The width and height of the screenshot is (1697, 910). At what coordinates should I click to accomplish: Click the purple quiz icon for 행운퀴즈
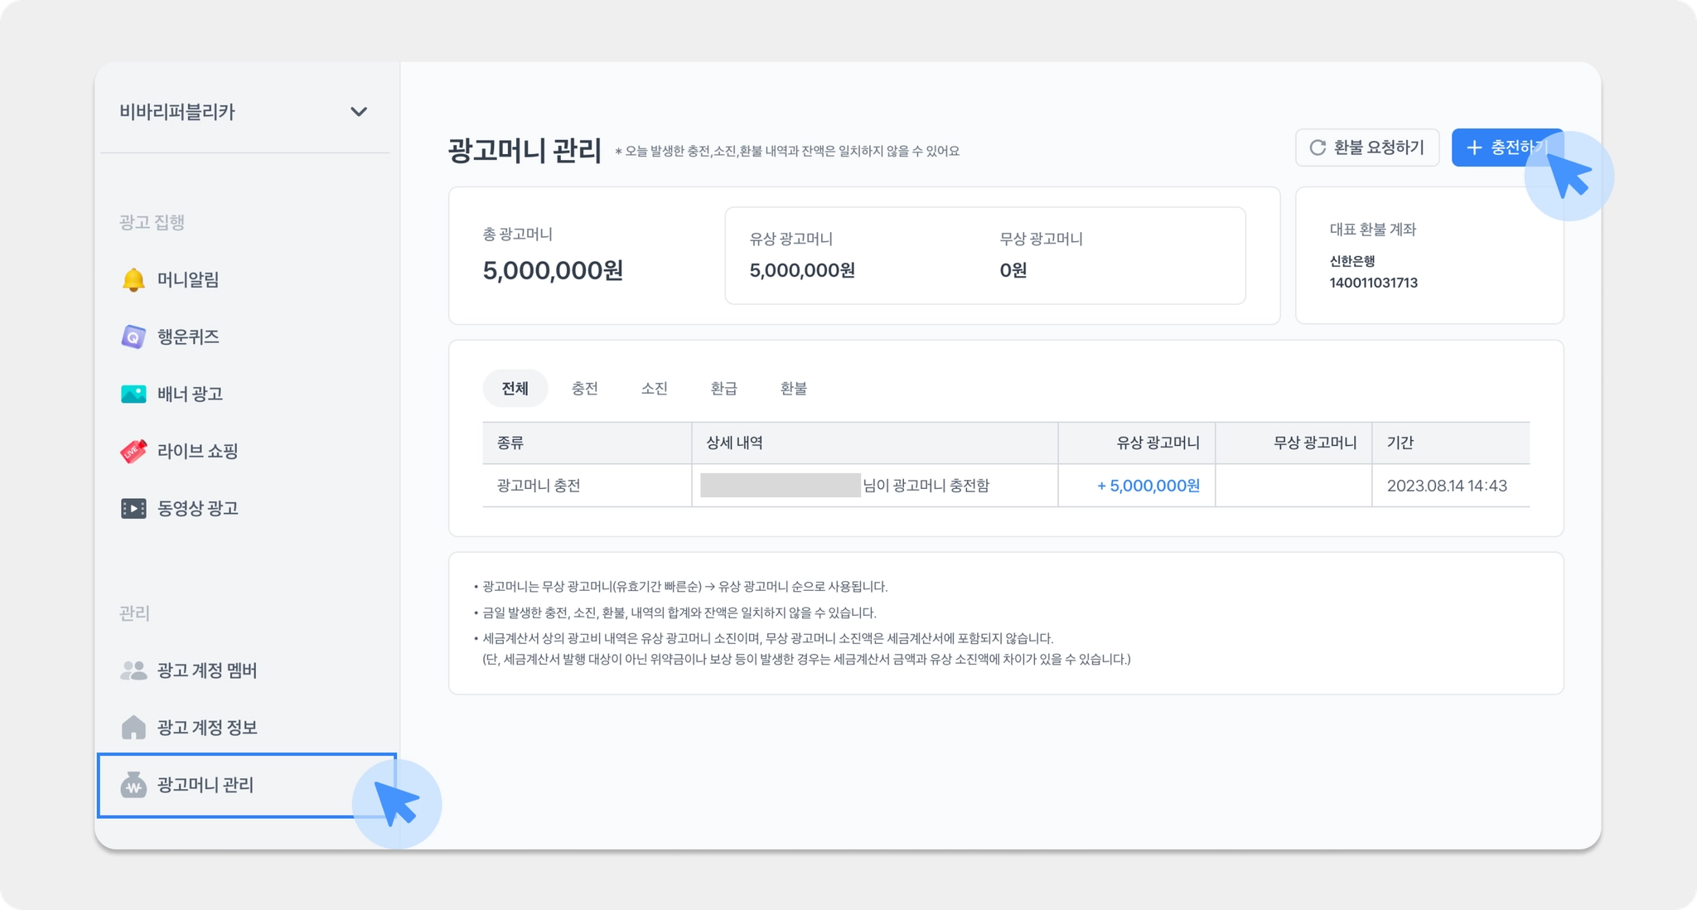(x=133, y=337)
